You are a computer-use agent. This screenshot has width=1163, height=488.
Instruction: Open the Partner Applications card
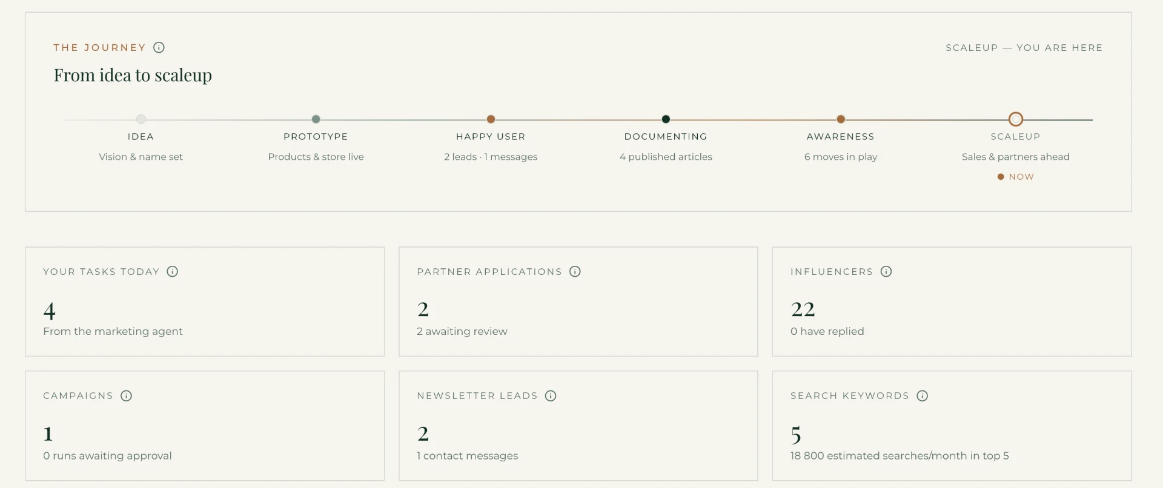[578, 302]
